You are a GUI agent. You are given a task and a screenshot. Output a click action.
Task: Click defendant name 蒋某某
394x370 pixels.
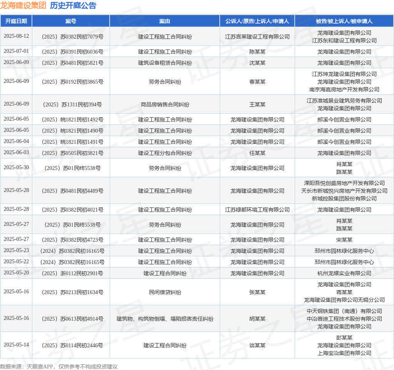pos(344,292)
